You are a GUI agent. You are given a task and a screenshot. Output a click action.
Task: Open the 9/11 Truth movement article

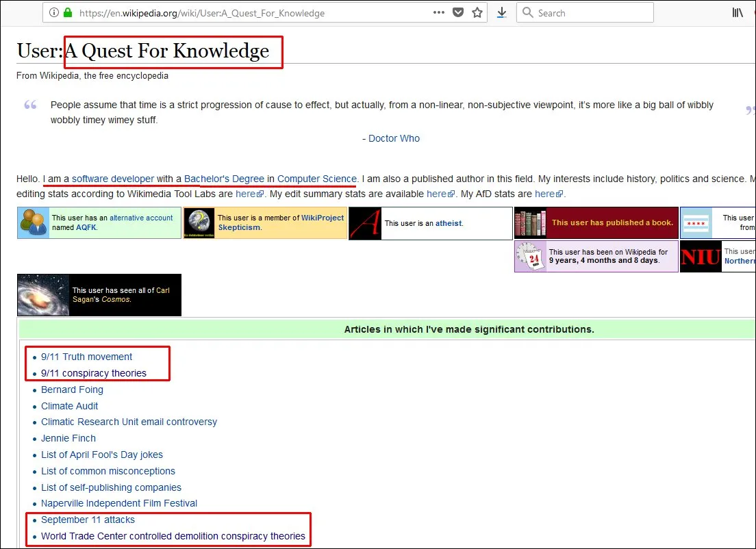(x=86, y=357)
